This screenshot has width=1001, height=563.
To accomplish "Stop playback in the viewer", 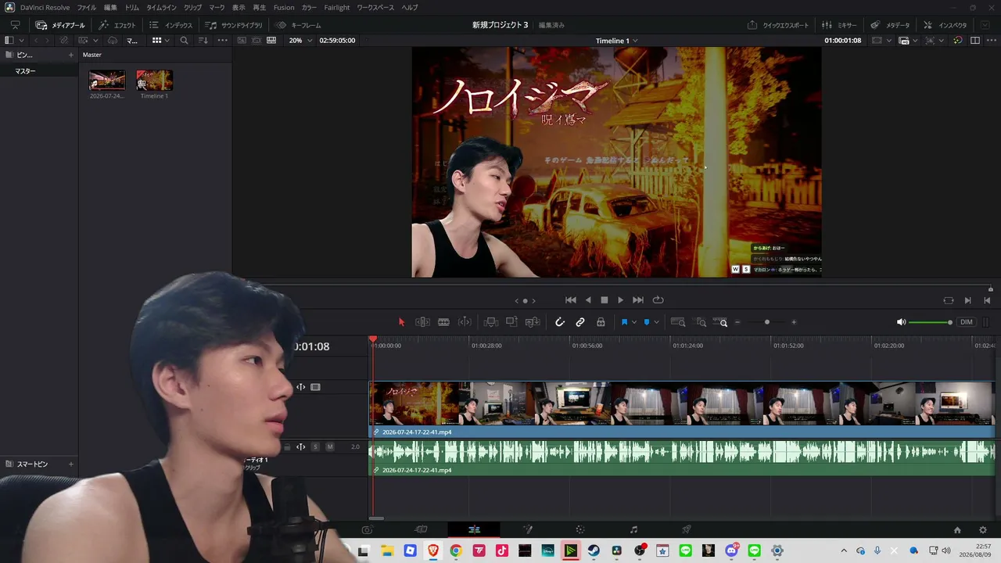I will [x=605, y=300].
